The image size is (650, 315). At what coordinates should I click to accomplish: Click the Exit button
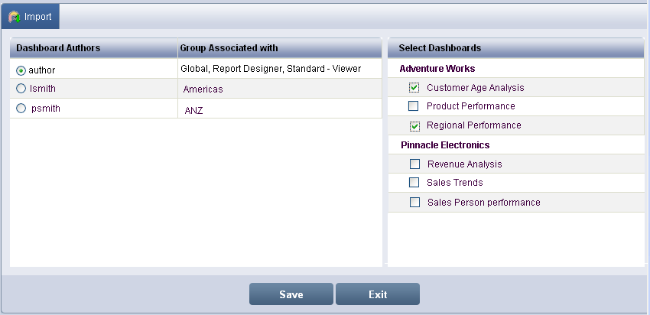(x=377, y=294)
